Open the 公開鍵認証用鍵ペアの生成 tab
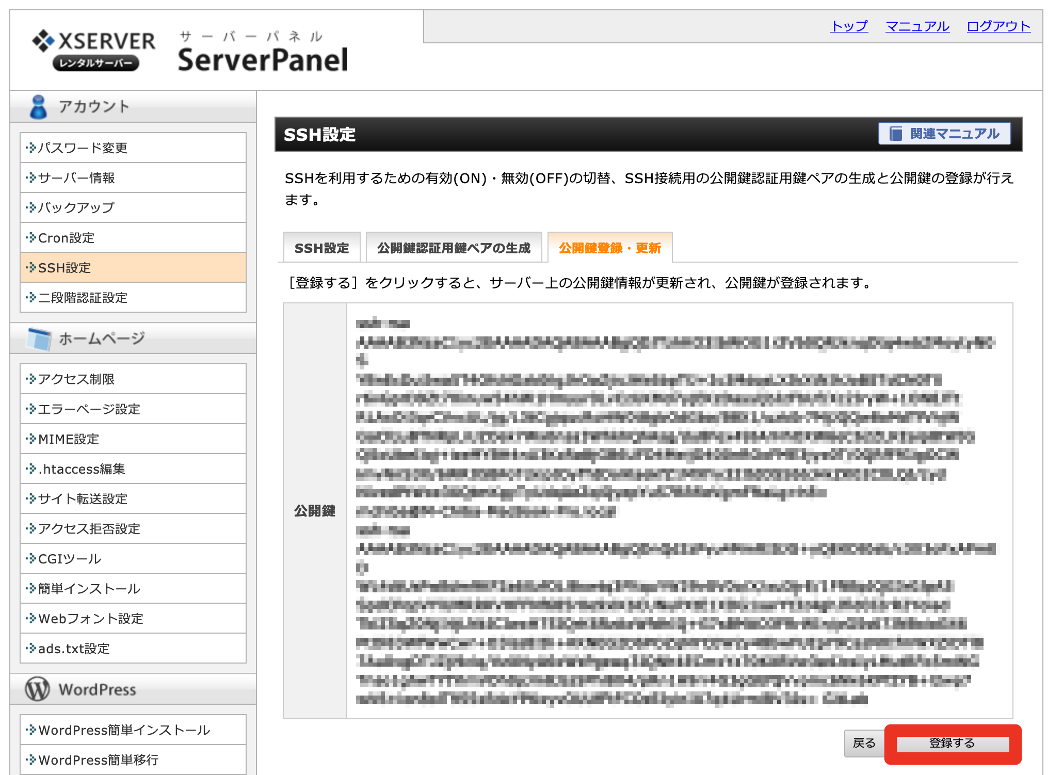This screenshot has height=775, width=1063. [454, 248]
